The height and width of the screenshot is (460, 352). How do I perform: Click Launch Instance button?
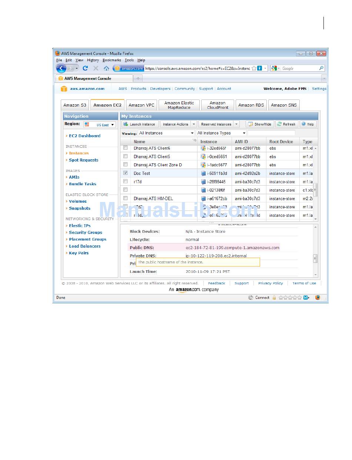point(140,124)
